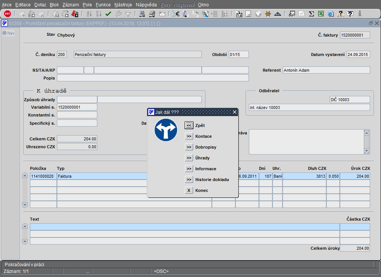
Task: Click the Sigma sum toolbar icon
Action: [x=311, y=14]
